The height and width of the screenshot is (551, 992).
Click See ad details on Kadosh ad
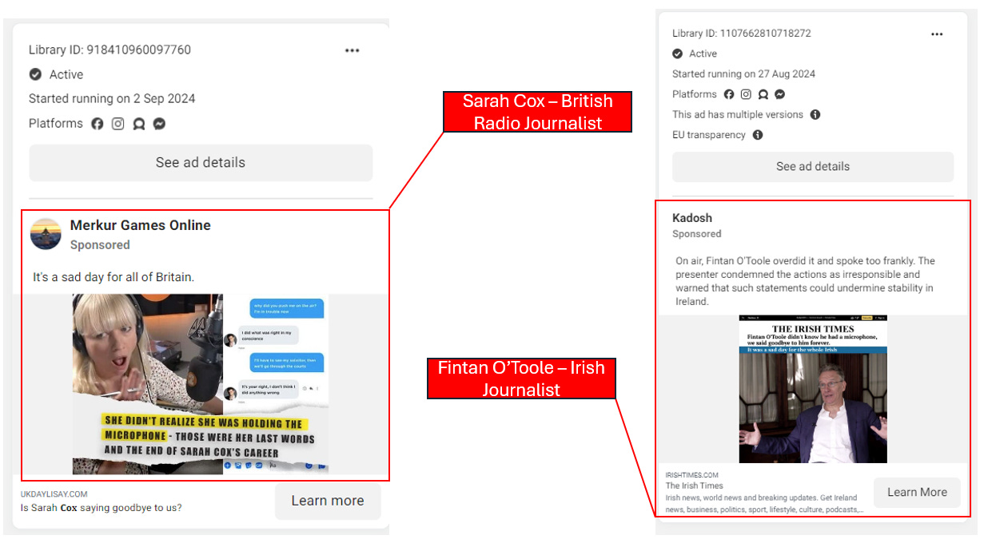click(813, 167)
